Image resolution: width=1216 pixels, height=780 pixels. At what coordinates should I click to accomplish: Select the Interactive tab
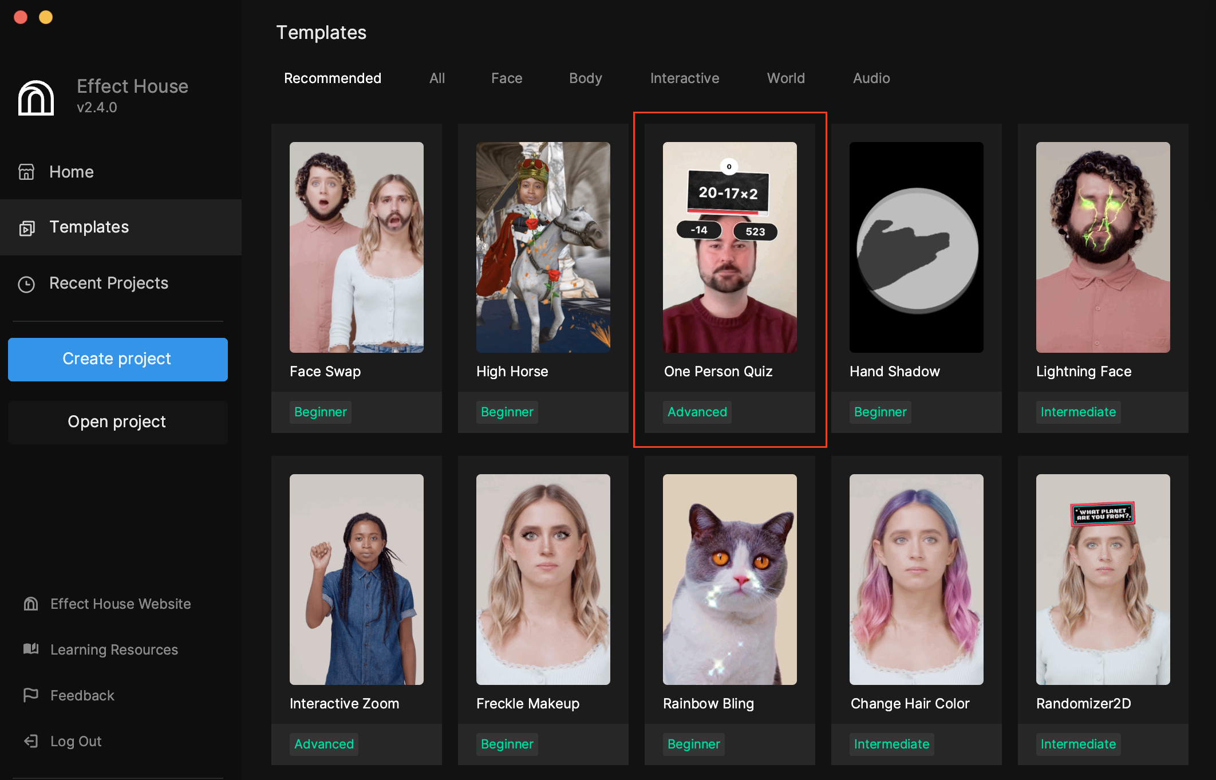coord(684,77)
